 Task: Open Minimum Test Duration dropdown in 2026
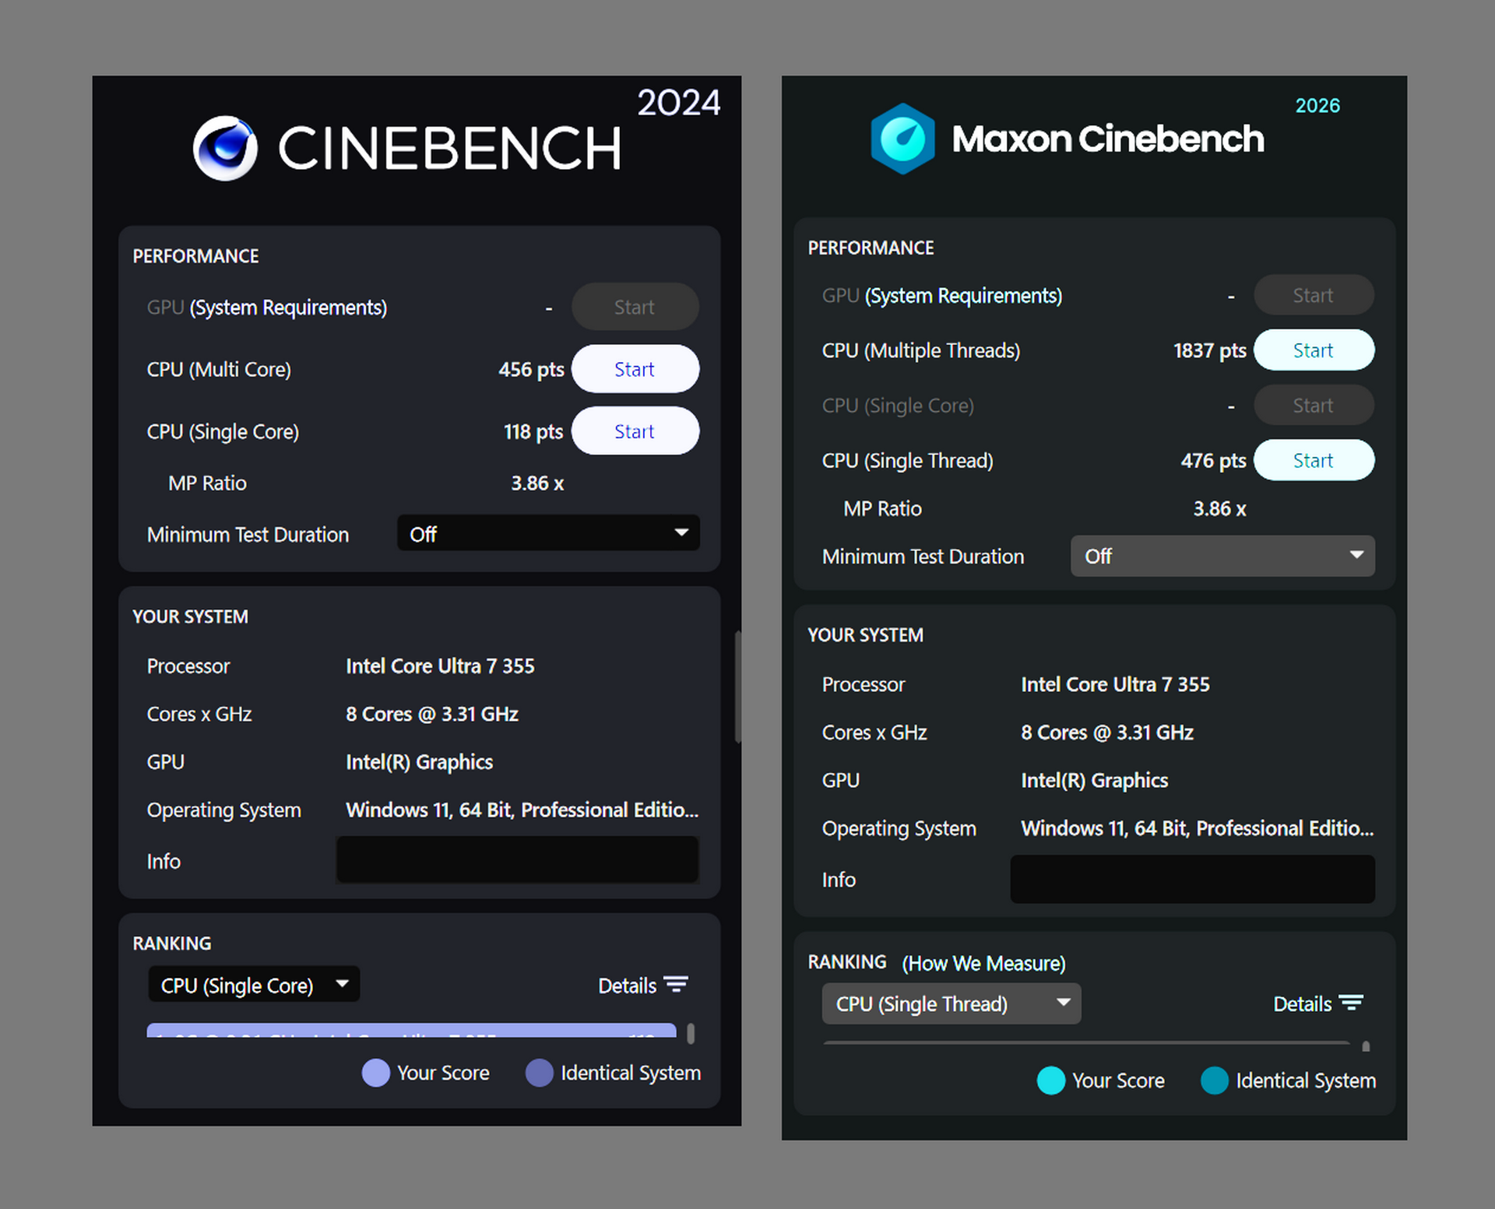click(x=1222, y=556)
